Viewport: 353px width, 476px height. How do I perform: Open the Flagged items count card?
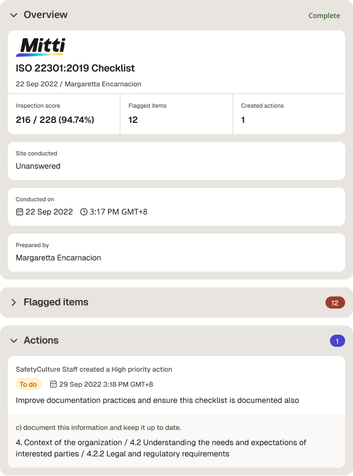177,114
